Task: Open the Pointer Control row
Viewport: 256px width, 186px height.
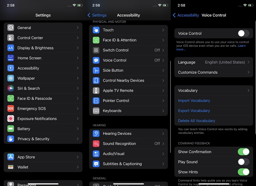Action: pyautogui.click(x=129, y=101)
